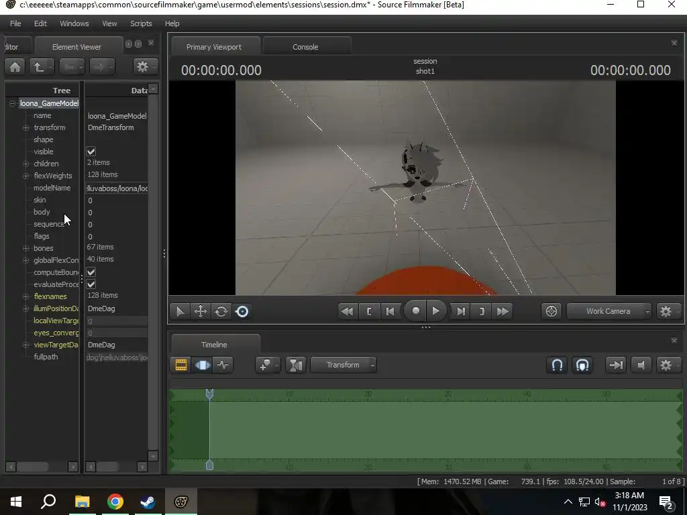Open Windows Start menu
The height and width of the screenshot is (515, 687).
coord(16,502)
